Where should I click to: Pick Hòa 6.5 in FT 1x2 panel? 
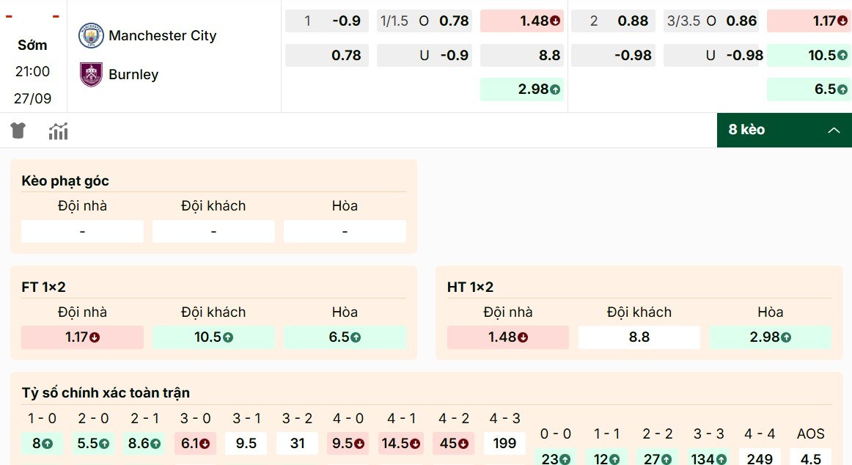tap(345, 337)
